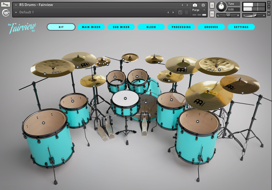Select next snapshot arrow beside Default 1

[173, 12]
